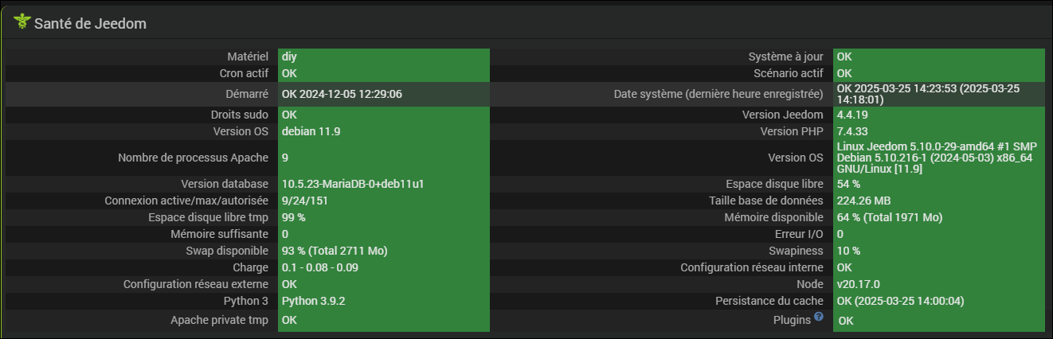Select the Node v20.17.0 value
Screen dimensions: 1053x339
(859, 284)
